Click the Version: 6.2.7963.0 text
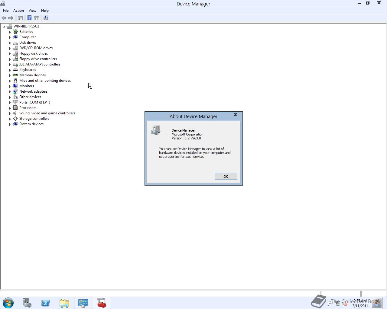387x309 pixels. click(x=186, y=138)
